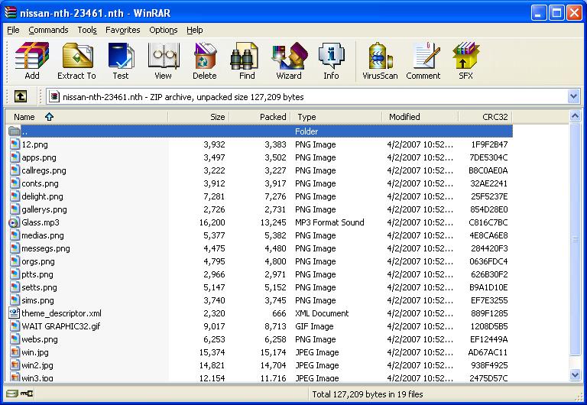Viewport: 587px width, 405px height.
Task: Click the key password icon in the status bar
Action: [27, 394]
